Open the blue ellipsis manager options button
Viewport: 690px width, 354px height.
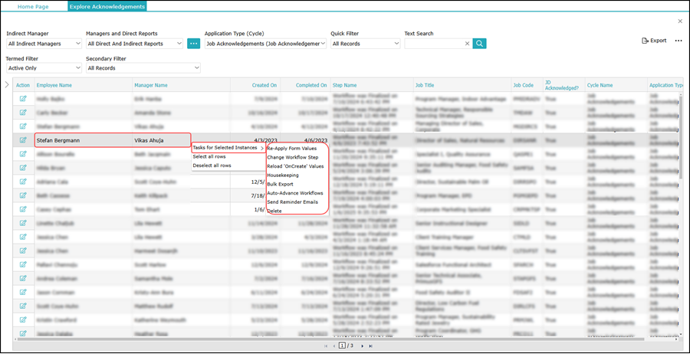[x=194, y=44]
